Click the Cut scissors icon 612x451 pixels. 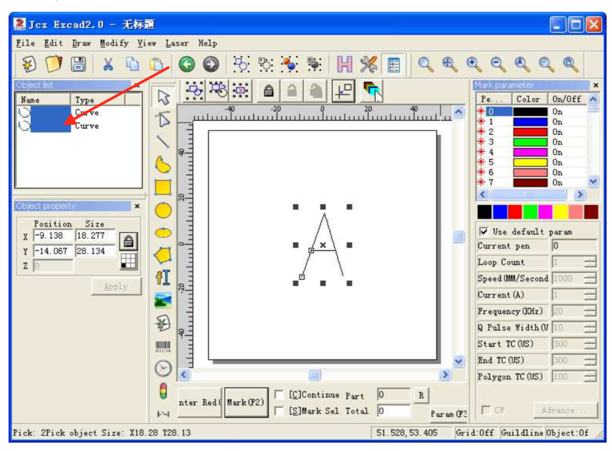pos(108,64)
